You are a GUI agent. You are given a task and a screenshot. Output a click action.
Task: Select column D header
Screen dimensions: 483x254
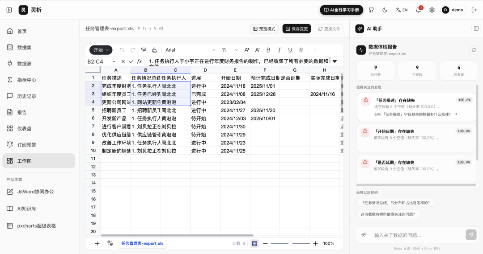(x=205, y=70)
